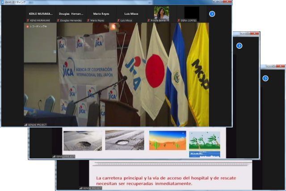Click signal strength icon beside GENSAI PROJECT in front window
Viewport: 286px width, 191px height.
26,125
